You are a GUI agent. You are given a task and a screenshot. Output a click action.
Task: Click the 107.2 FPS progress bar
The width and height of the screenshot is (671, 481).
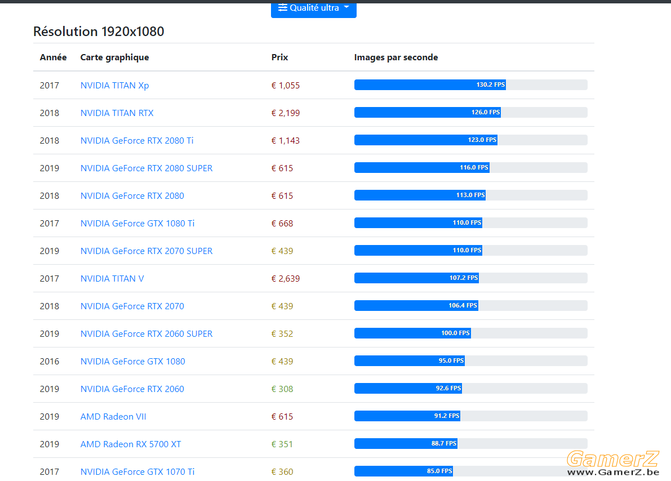[x=471, y=278]
